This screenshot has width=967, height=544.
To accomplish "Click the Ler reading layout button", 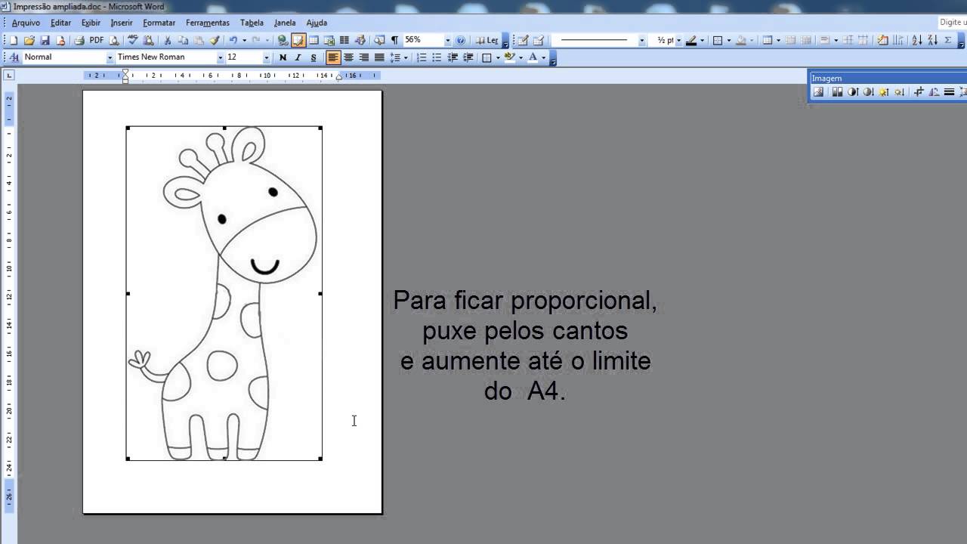I will (x=487, y=40).
